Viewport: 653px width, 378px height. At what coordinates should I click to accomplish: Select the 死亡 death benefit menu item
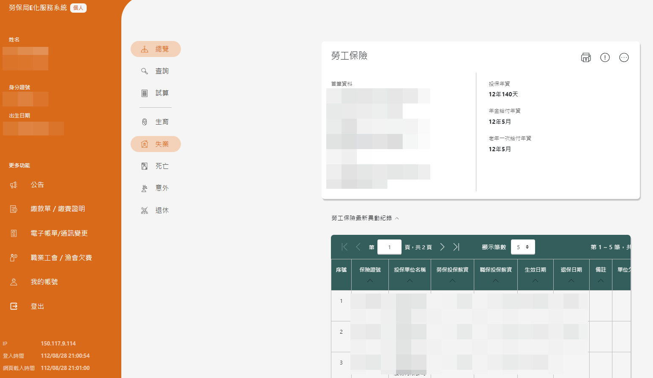pyautogui.click(x=156, y=166)
